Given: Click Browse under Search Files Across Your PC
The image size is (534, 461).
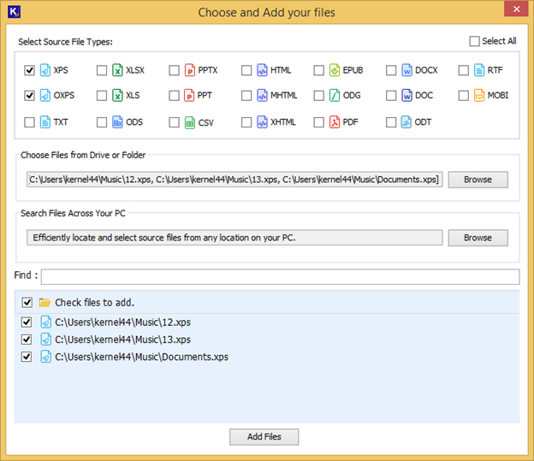Looking at the screenshot, I should [x=478, y=238].
